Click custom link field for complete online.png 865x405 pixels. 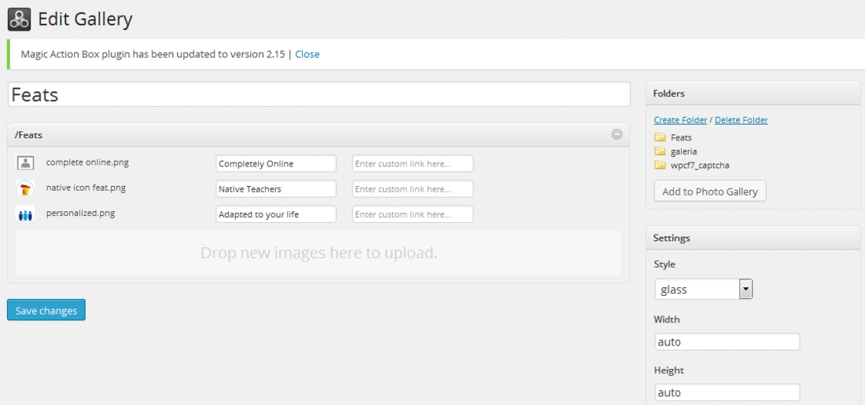click(x=413, y=163)
